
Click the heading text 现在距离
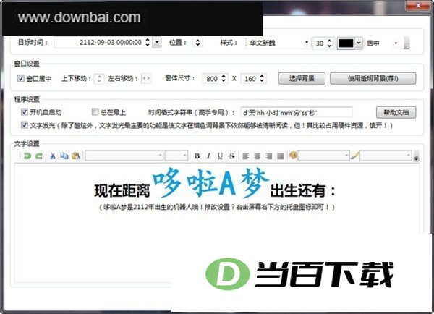pos(122,191)
